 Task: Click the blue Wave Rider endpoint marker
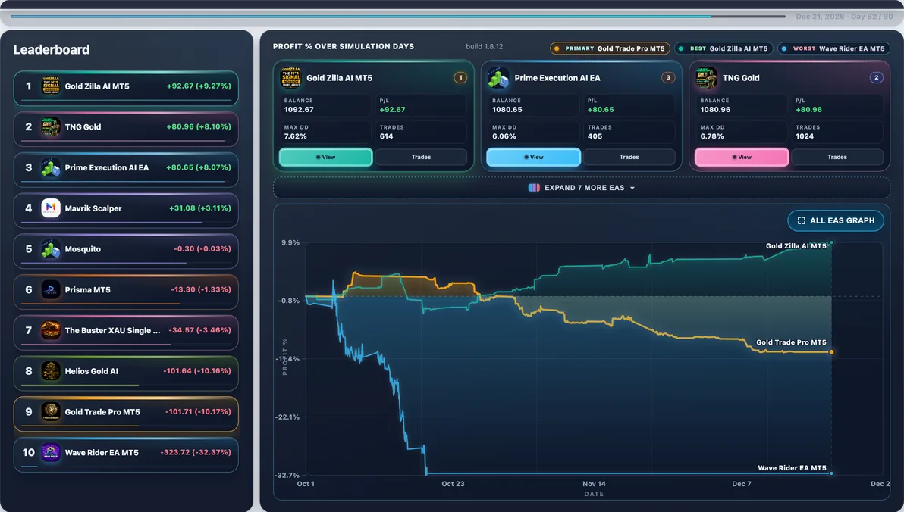click(x=831, y=473)
